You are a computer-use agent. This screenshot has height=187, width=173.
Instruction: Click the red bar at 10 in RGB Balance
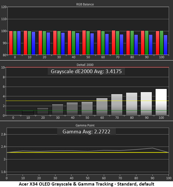(25, 42)
